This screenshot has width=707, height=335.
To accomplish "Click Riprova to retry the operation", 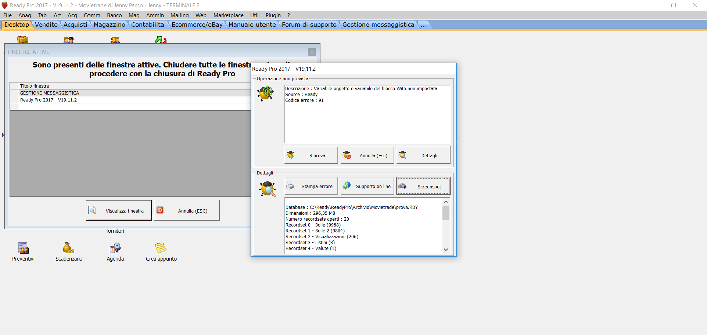I will coord(311,155).
